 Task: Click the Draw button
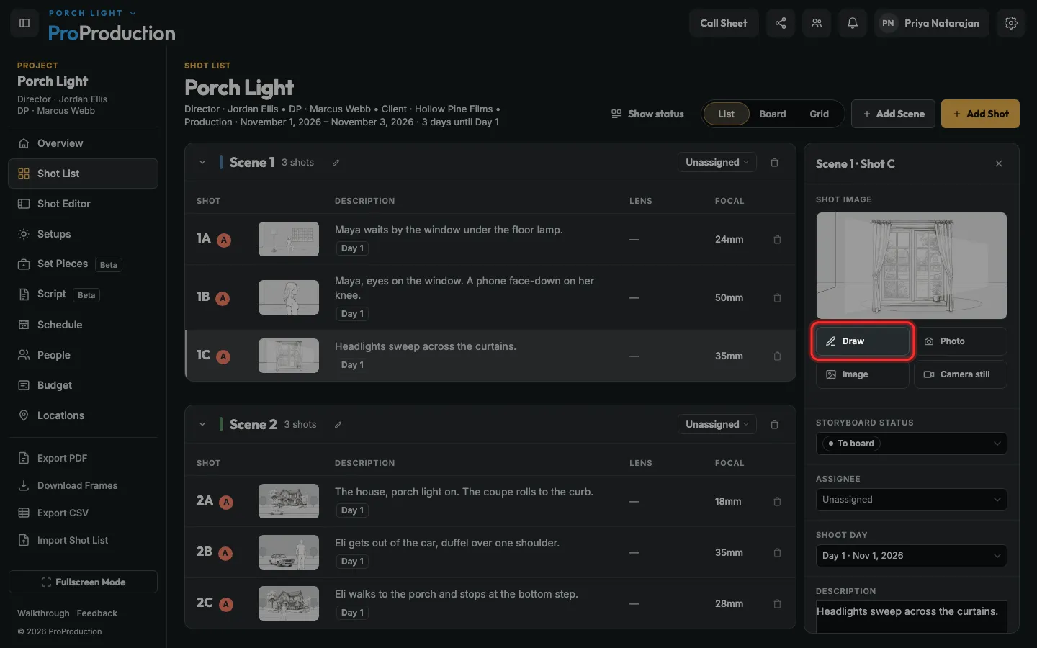click(863, 341)
